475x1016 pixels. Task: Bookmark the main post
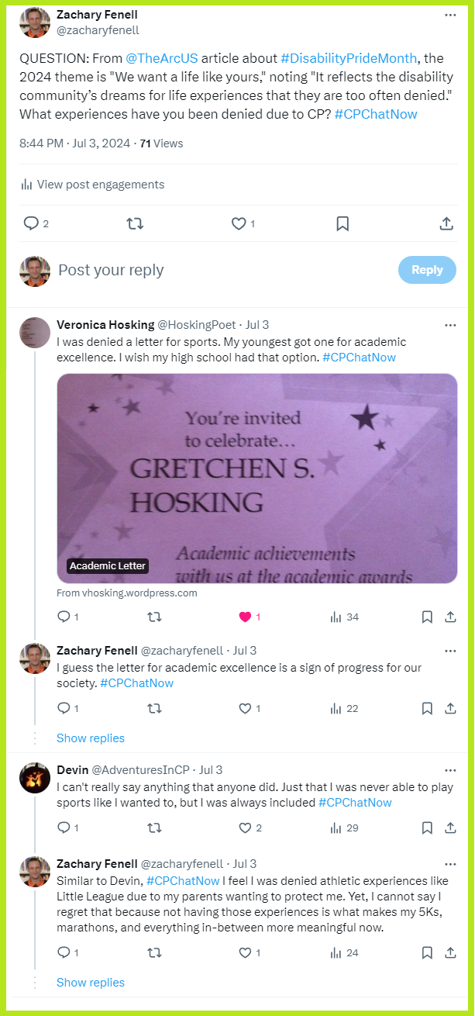click(342, 224)
